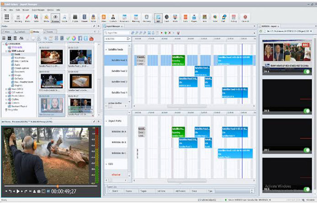
Task: Click the red X delete icon in the Ingest toolbar
Action: [x=170, y=33]
